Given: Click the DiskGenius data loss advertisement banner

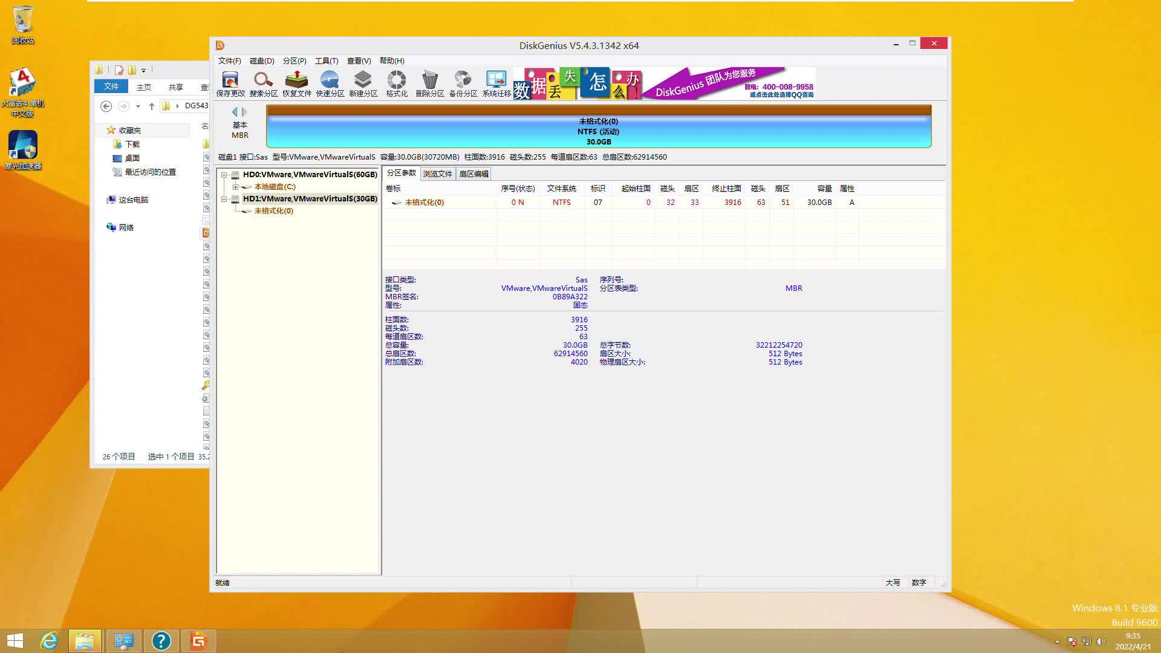Looking at the screenshot, I should point(665,83).
